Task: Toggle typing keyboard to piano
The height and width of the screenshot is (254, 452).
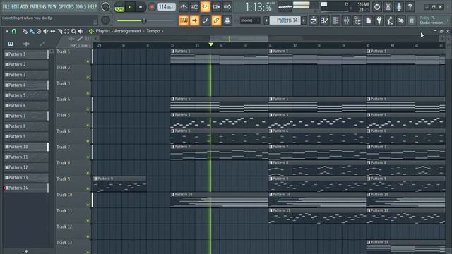Action: [184, 20]
